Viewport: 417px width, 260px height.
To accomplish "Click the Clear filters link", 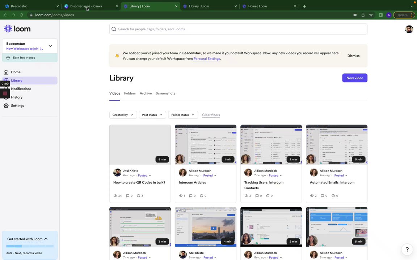I will coord(211,115).
